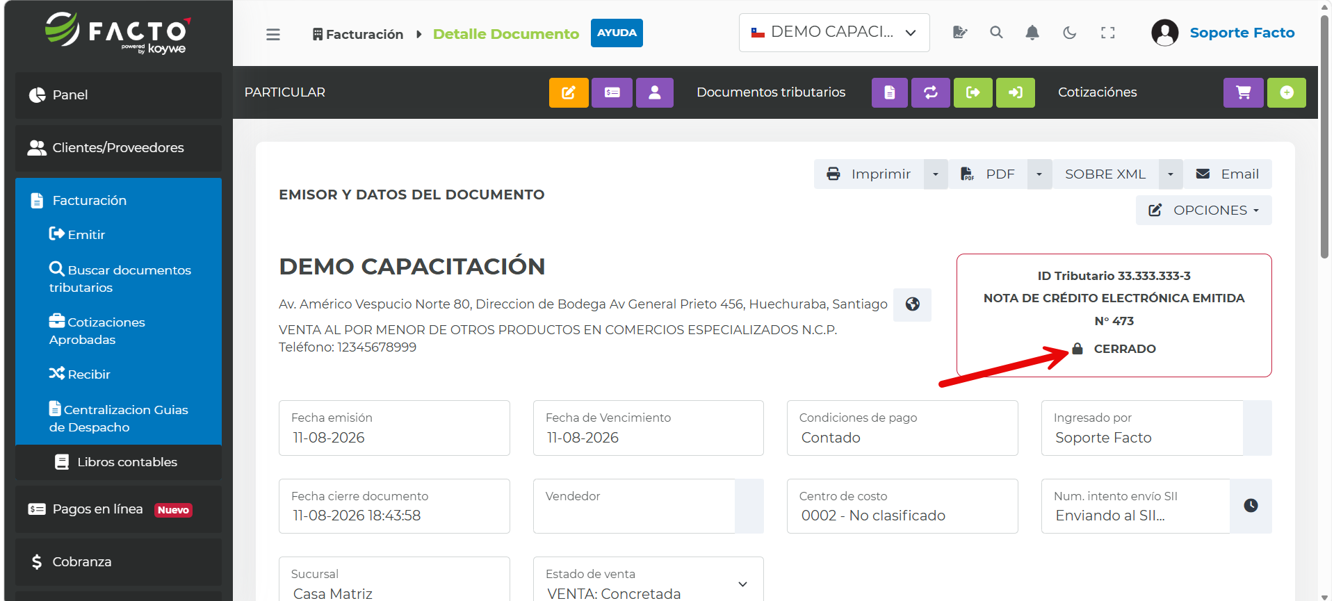
Task: Click the Imprimir button
Action: (869, 174)
